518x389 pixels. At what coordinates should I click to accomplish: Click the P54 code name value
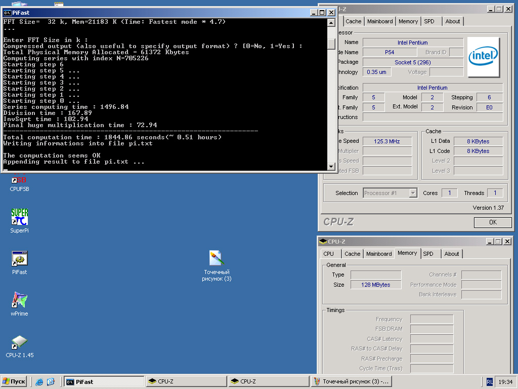(390, 52)
